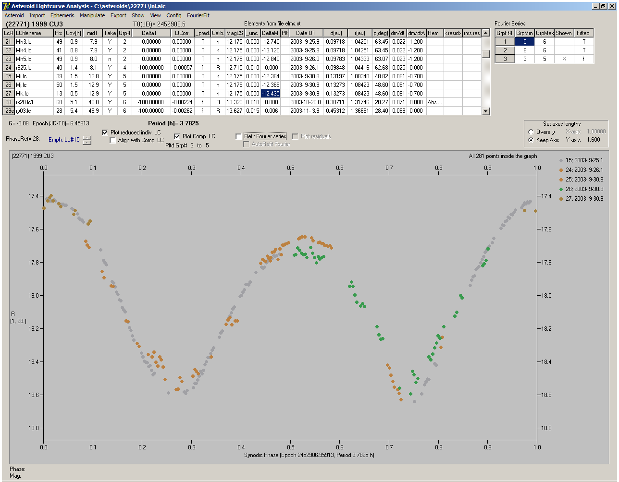619x482 pixels.
Task: Click the Abs.... remark in row 28
Action: coord(434,102)
